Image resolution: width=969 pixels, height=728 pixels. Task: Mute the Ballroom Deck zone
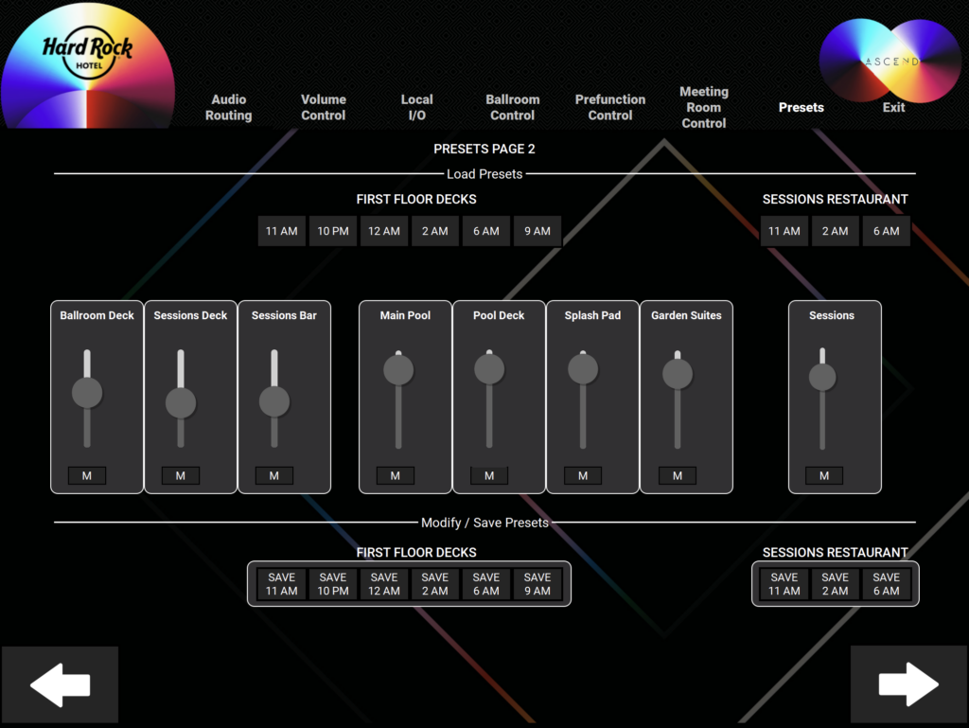(87, 475)
